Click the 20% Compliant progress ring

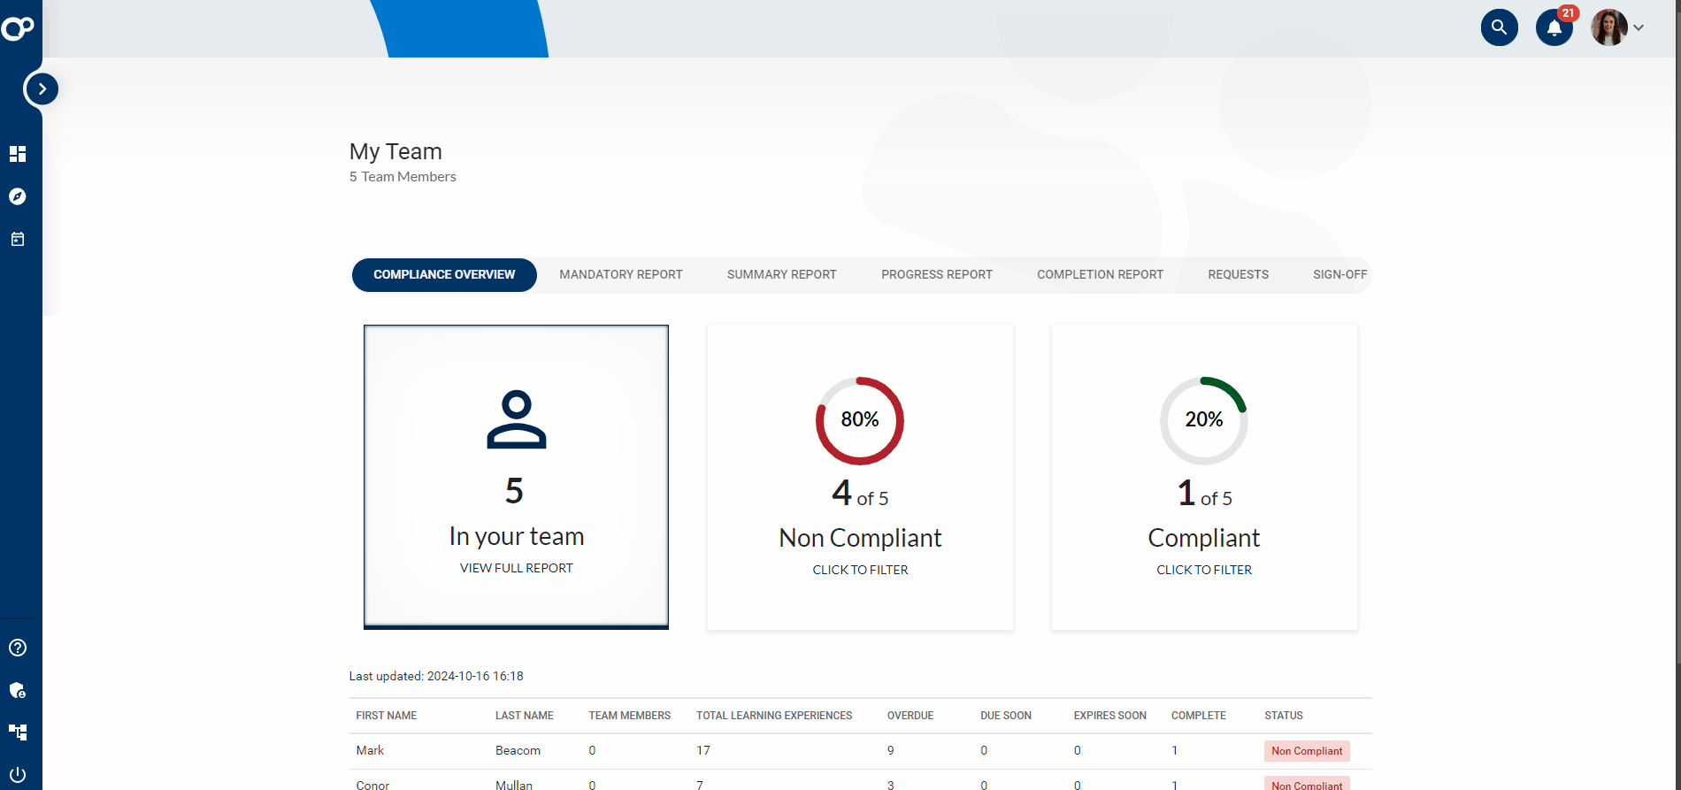1203,420
